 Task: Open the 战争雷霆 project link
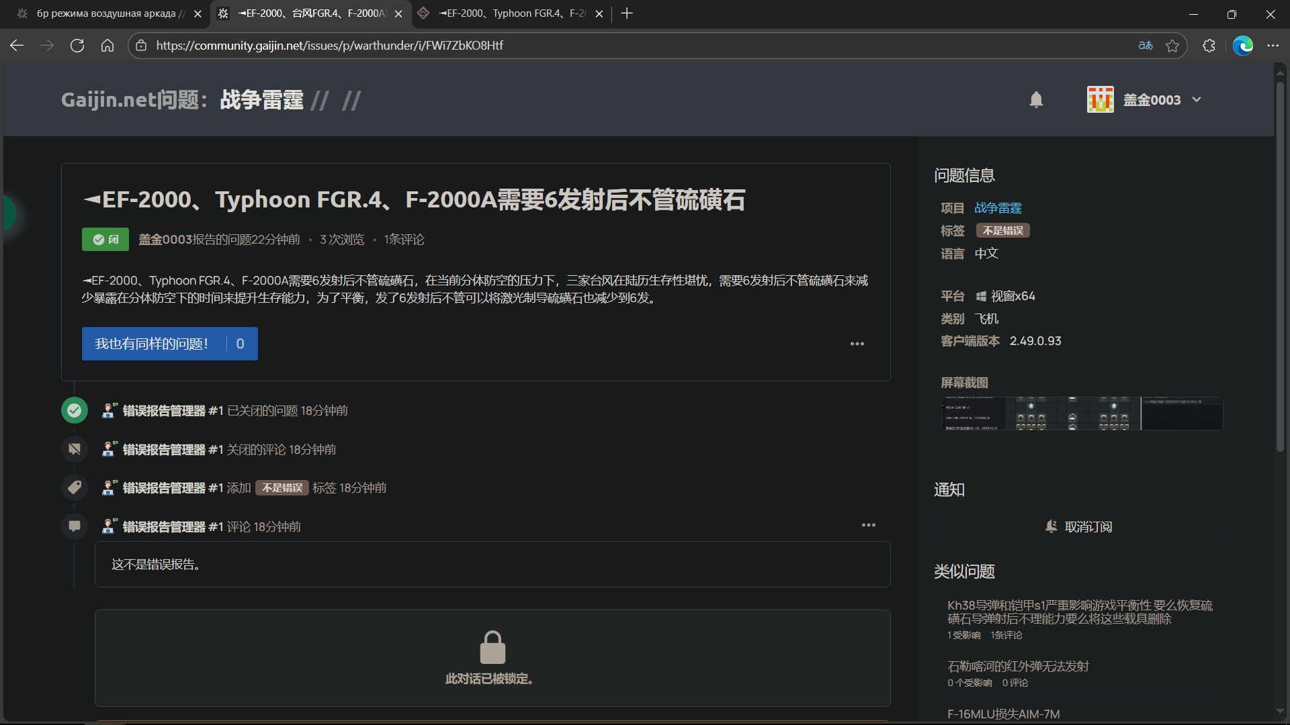998,208
